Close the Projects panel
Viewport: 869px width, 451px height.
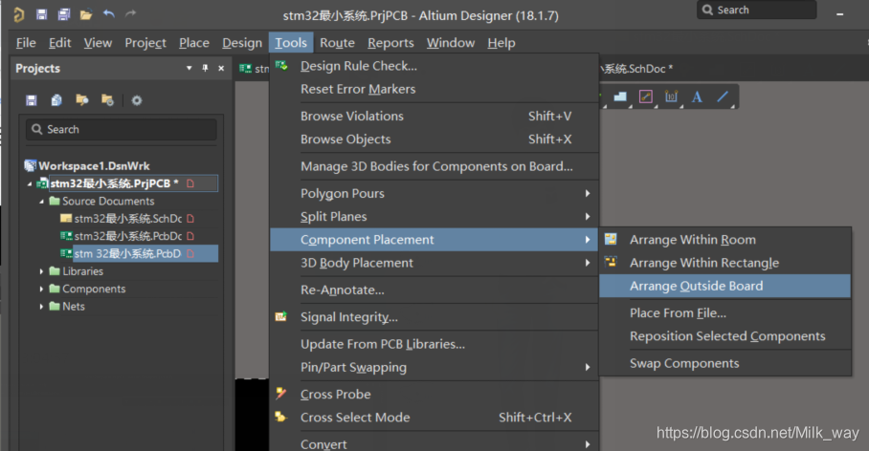(221, 68)
